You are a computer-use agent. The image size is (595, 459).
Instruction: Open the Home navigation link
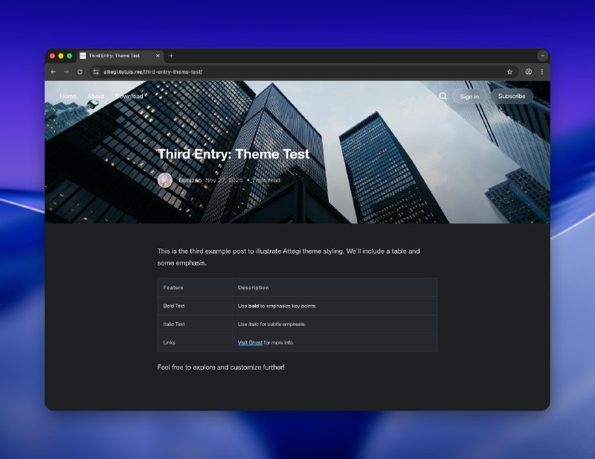tap(68, 97)
